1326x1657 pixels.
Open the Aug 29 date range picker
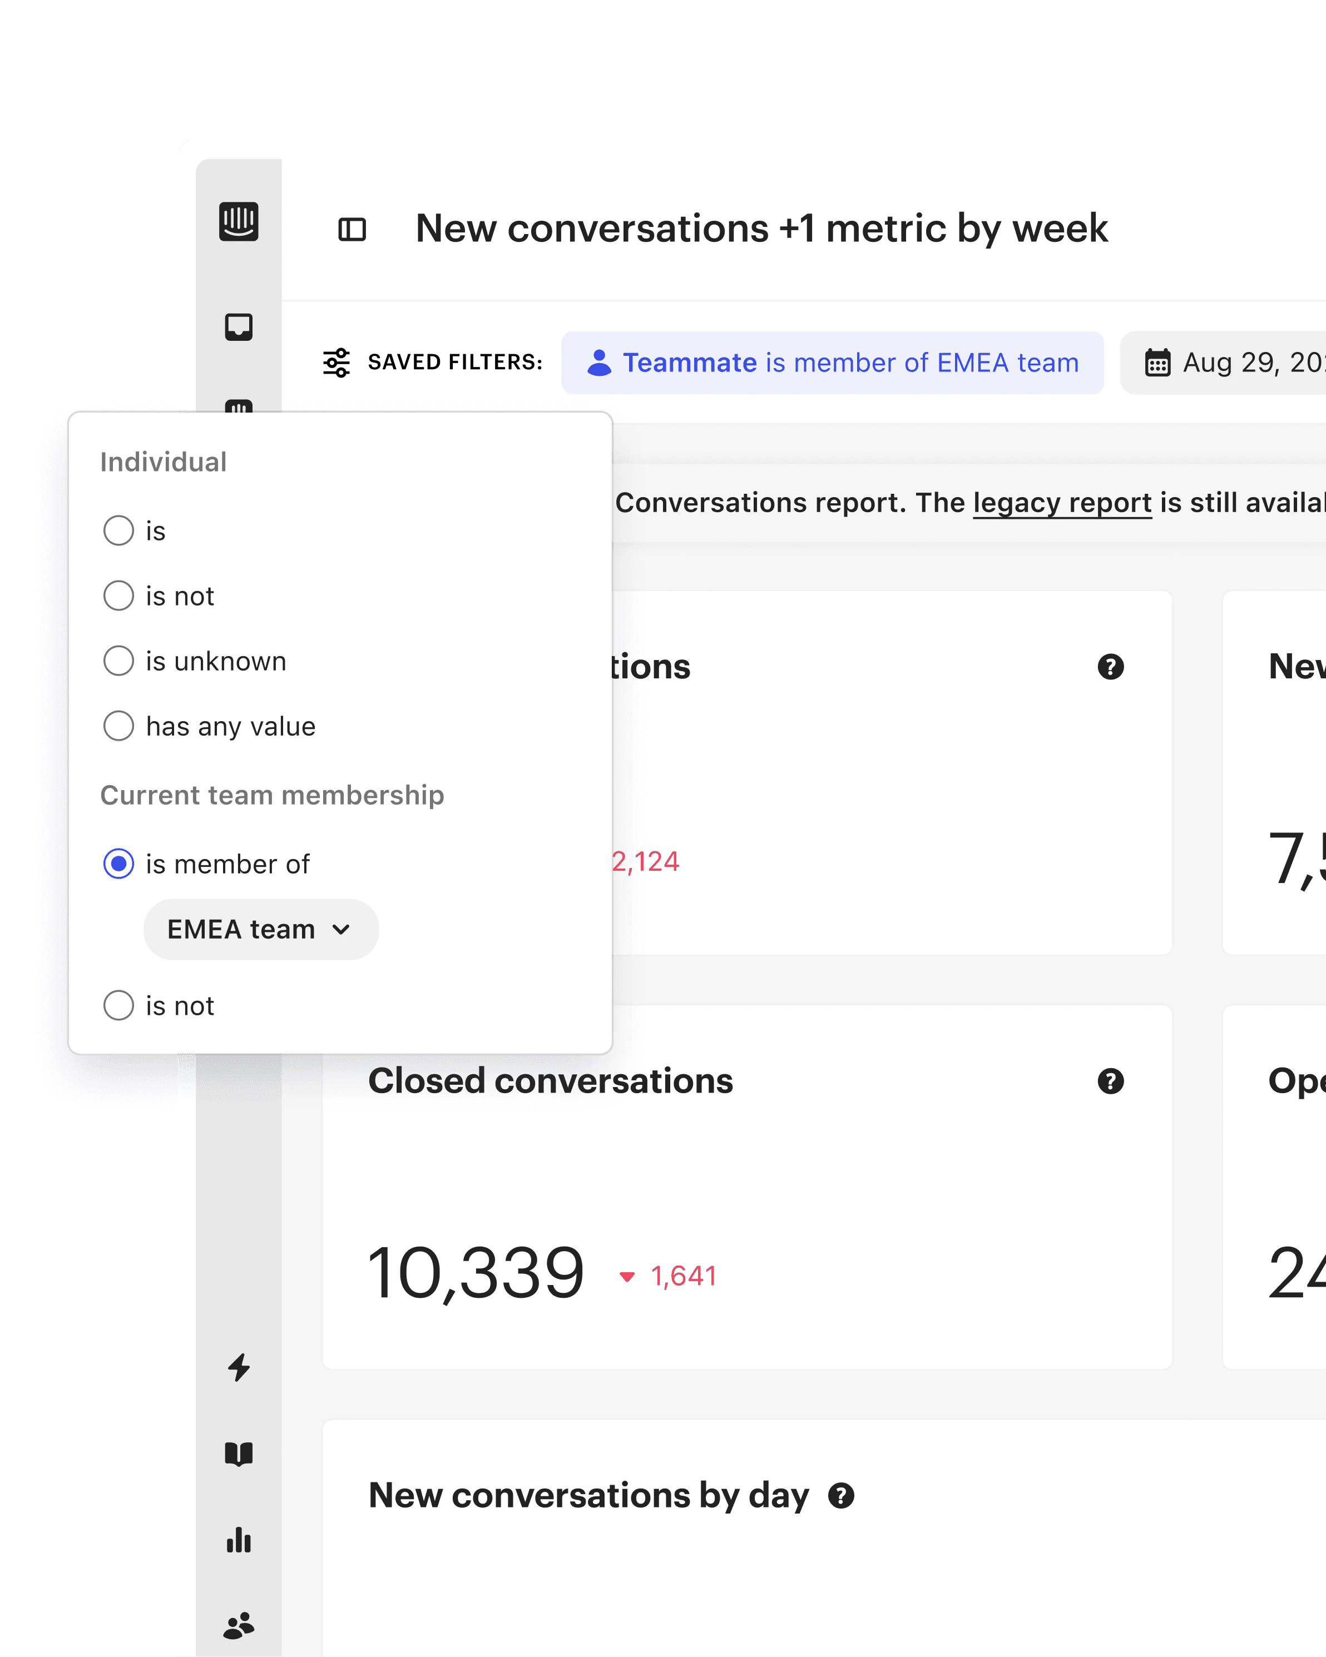point(1223,363)
